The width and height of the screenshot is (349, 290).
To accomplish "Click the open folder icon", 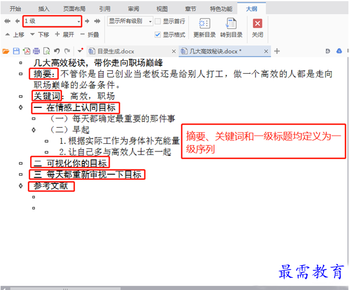I will coord(6,51).
